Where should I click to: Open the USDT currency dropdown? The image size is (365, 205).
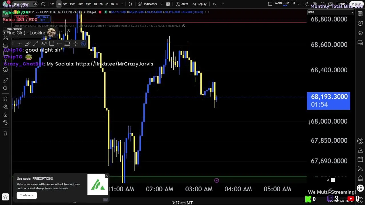pyautogui.click(x=330, y=12)
